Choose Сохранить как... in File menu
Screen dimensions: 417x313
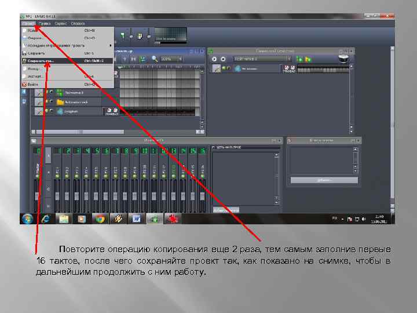(x=68, y=61)
